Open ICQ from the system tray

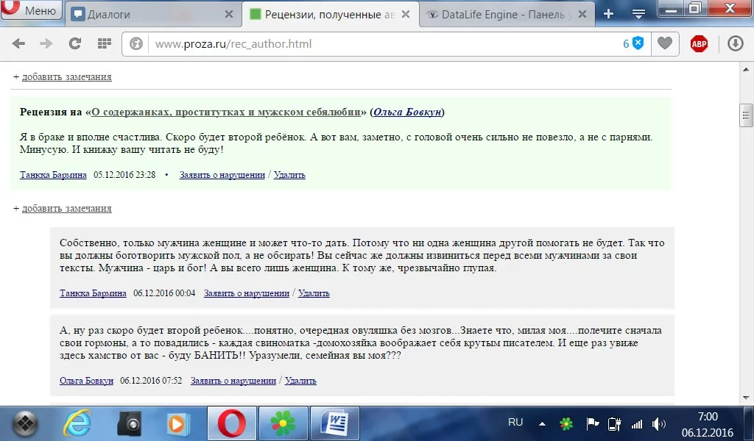click(x=565, y=423)
